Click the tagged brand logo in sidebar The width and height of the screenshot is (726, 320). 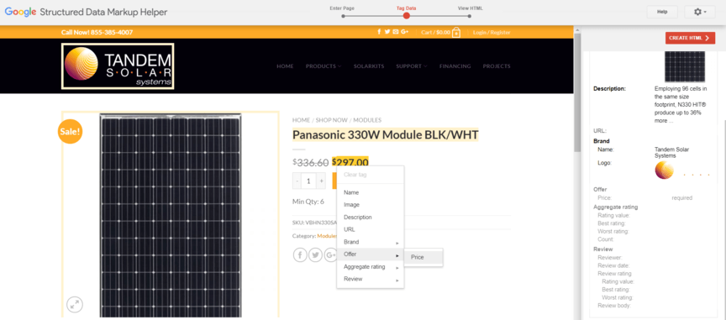tap(682, 170)
